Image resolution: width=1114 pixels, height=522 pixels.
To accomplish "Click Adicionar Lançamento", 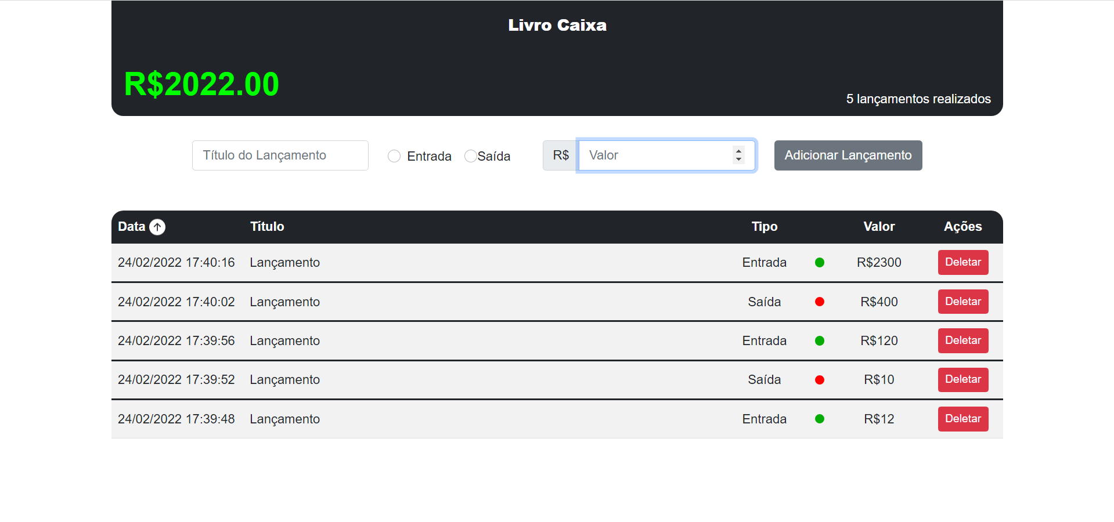I will click(x=848, y=155).
